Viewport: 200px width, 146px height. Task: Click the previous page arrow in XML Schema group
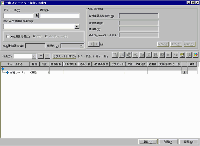[x=91, y=44]
